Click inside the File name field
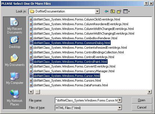Viewport: 155px width, 114px height. pos(86,100)
